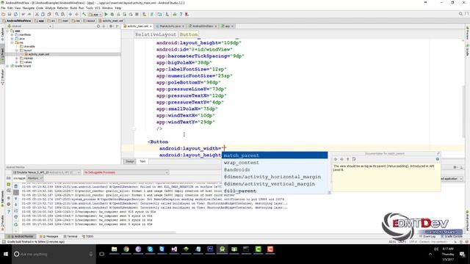Open the Gradle Console panel

tap(452, 236)
